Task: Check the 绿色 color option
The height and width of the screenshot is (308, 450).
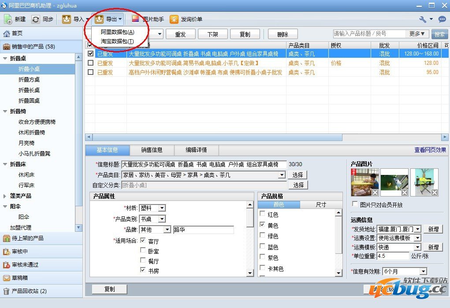Action: pyautogui.click(x=262, y=235)
